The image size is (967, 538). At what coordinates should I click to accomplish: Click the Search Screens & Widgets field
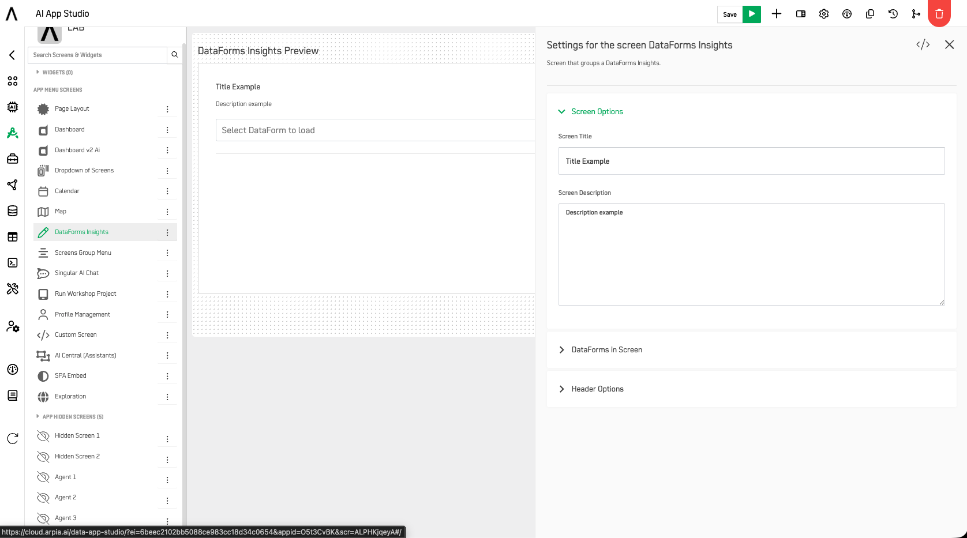tap(97, 55)
